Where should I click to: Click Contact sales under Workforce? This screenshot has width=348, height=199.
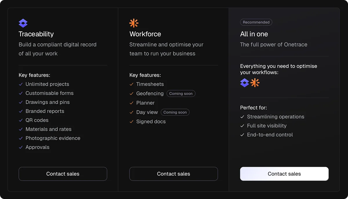coord(173,174)
